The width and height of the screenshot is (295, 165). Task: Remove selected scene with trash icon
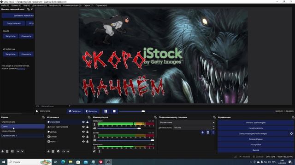[7, 151]
